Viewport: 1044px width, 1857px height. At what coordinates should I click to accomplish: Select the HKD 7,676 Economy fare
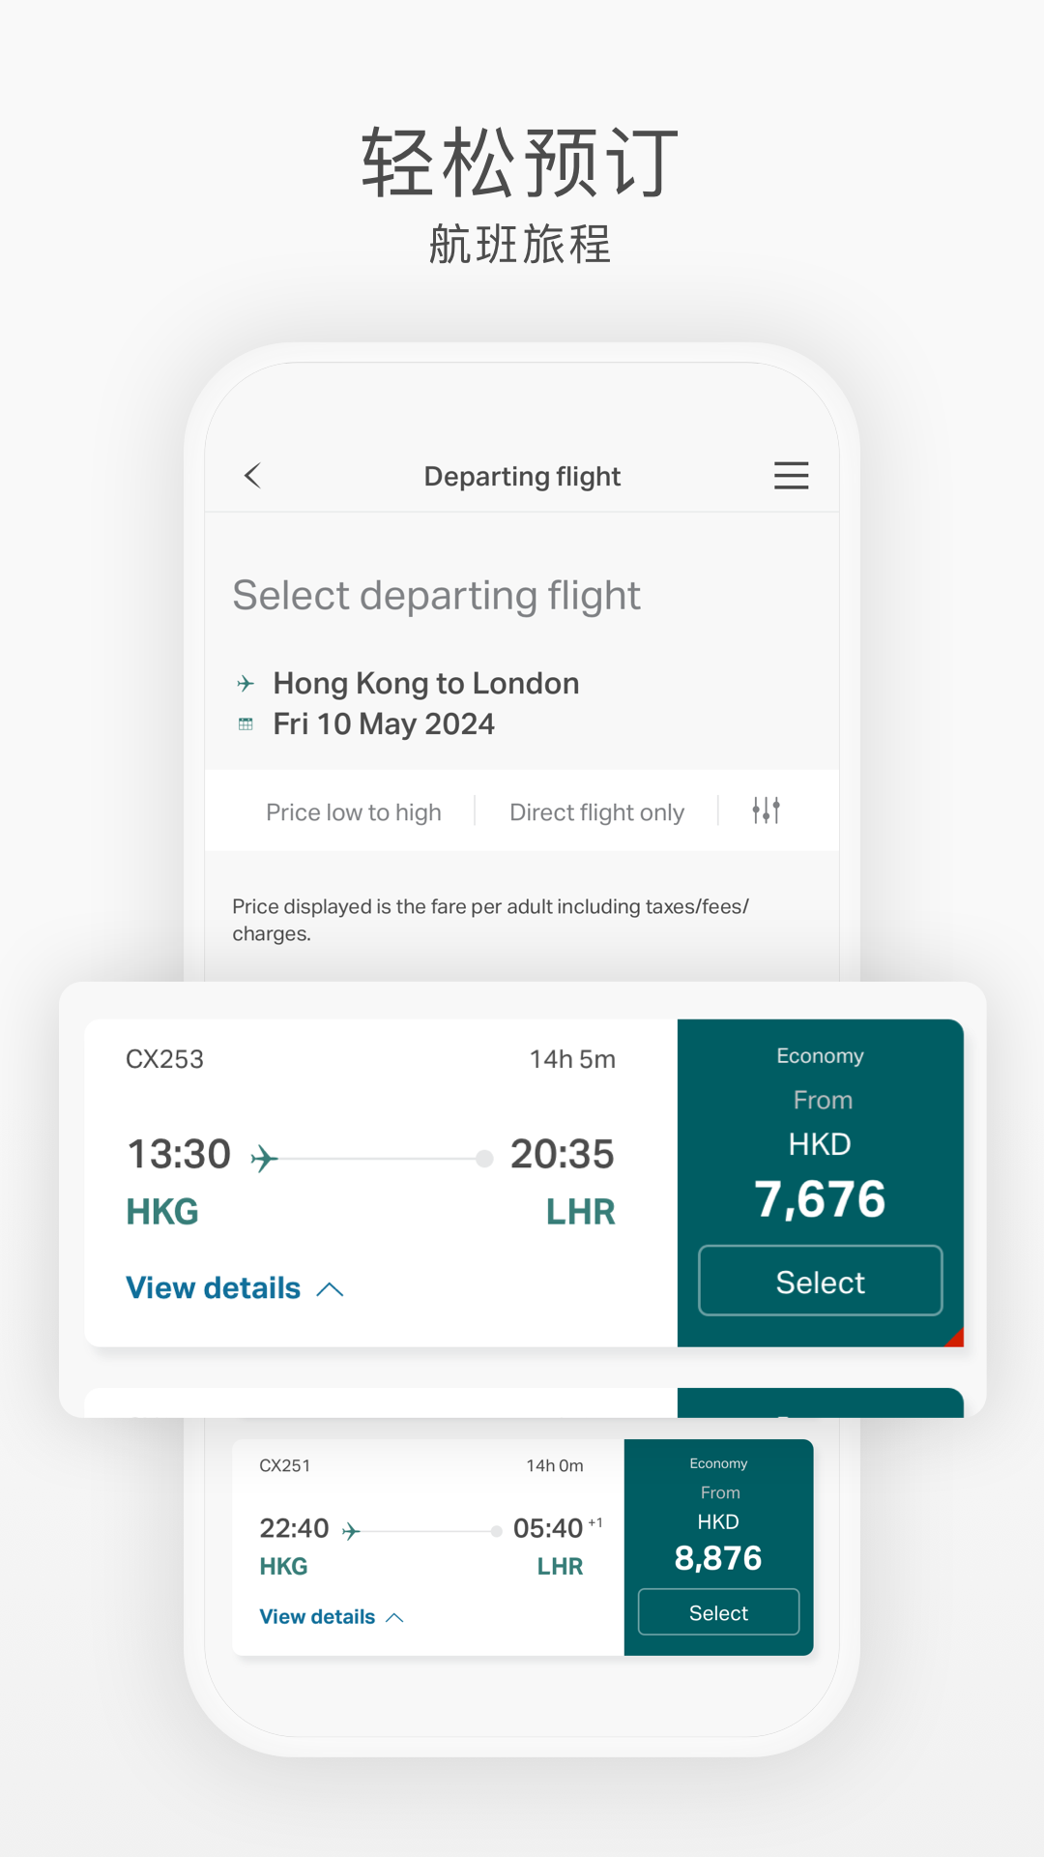pos(820,1282)
